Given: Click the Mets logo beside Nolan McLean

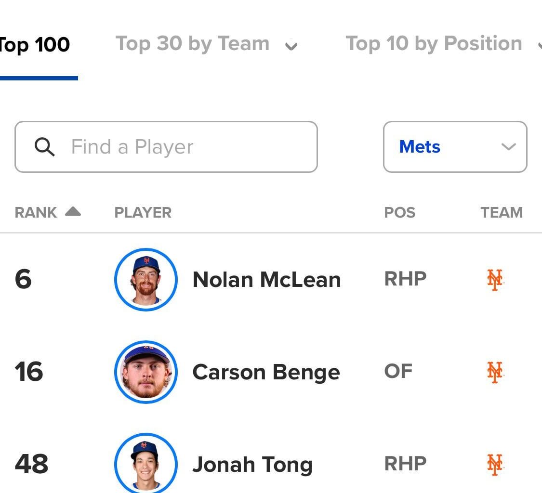Looking at the screenshot, I should pyautogui.click(x=494, y=278).
